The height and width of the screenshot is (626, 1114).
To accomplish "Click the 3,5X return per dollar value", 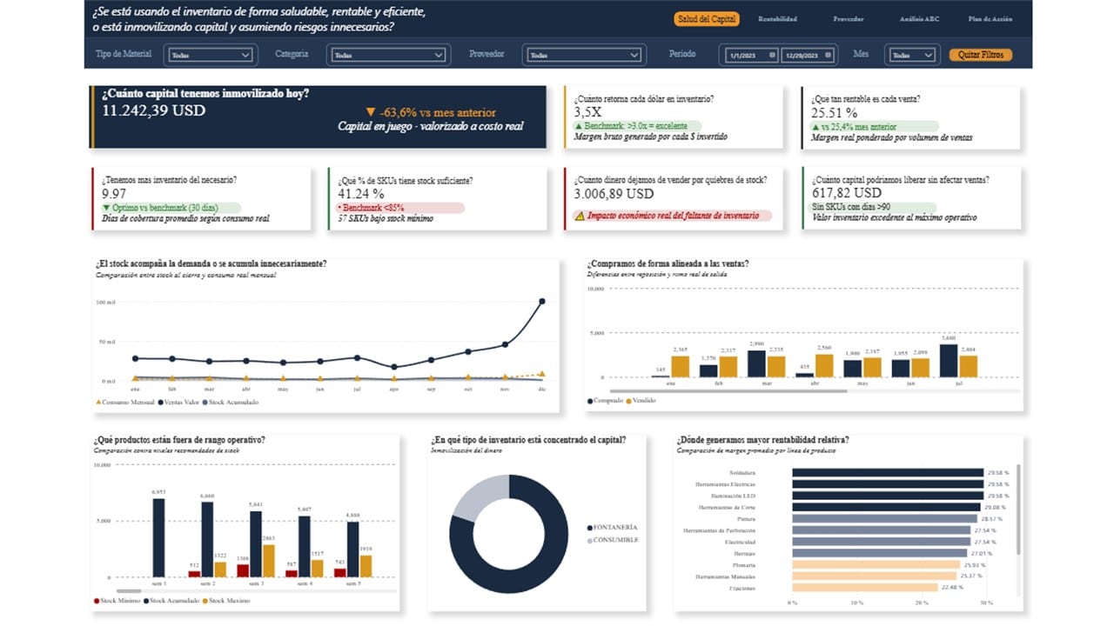I will (587, 112).
